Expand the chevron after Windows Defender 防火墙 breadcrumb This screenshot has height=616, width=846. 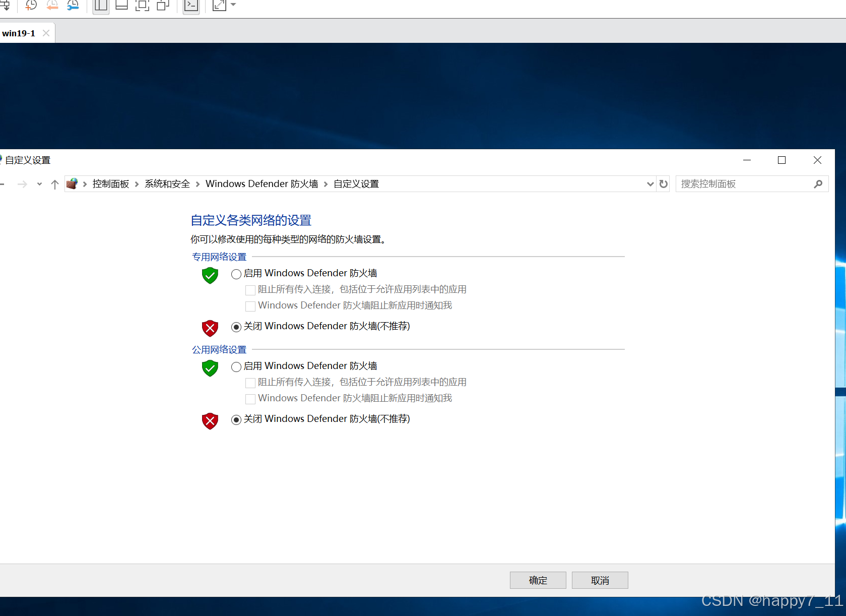click(x=326, y=184)
